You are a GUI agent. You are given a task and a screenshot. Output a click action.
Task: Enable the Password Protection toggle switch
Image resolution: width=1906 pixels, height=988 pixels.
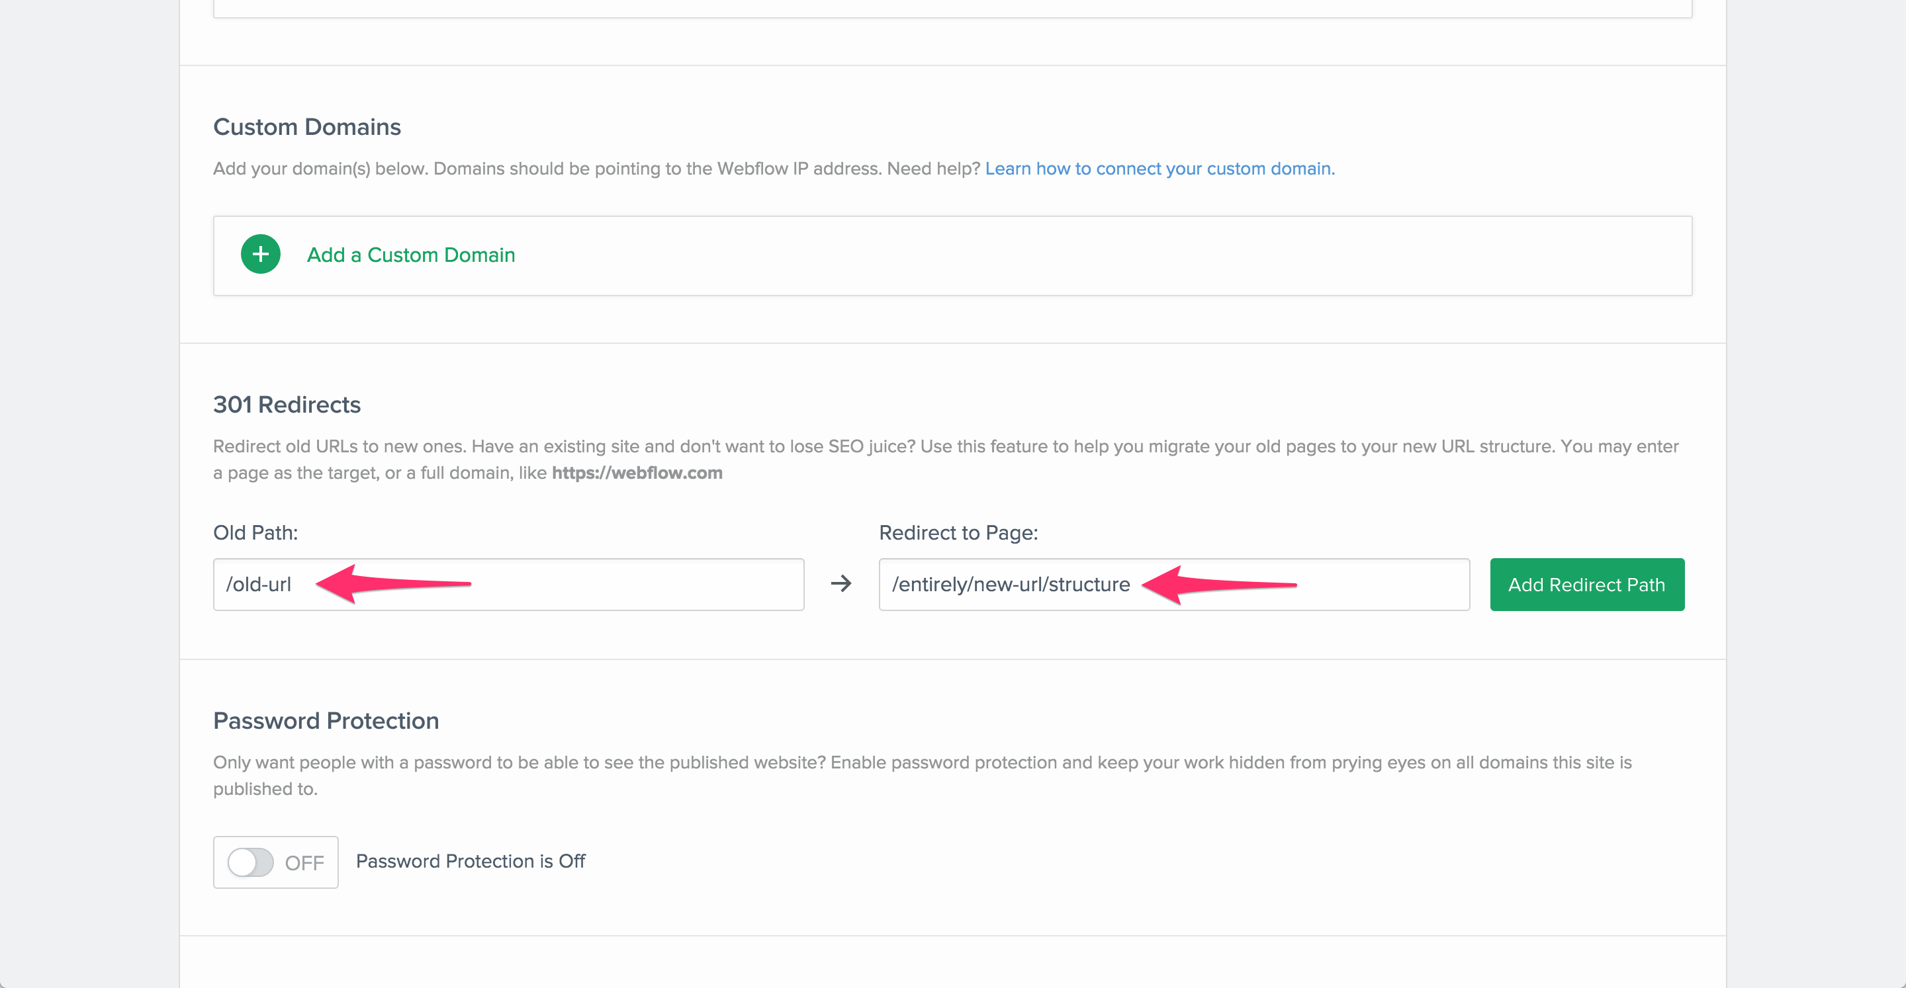[x=250, y=862]
